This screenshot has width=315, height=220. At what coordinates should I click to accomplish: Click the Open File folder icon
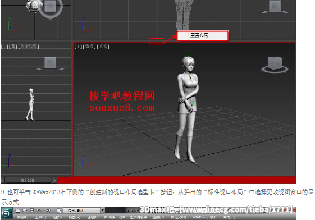coord(25,210)
